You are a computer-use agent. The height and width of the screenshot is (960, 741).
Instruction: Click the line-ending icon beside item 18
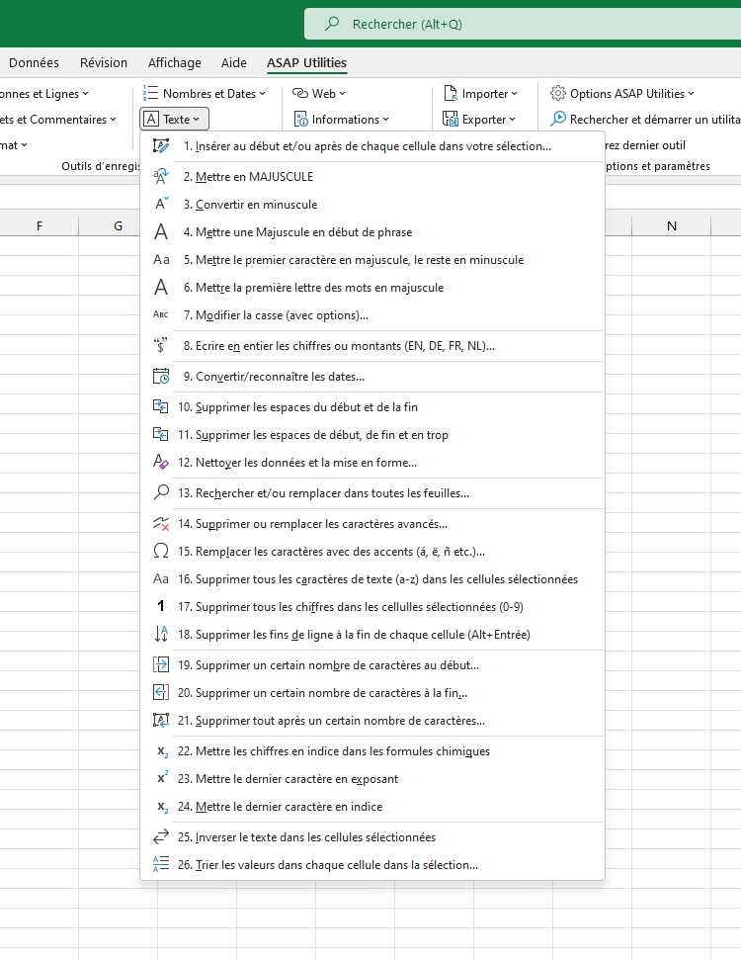161,634
